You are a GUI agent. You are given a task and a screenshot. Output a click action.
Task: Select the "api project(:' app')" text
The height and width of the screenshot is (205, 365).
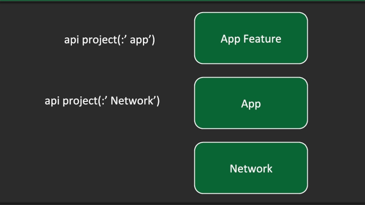pyautogui.click(x=109, y=40)
